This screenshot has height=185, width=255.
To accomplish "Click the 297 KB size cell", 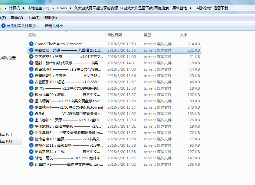I will click(x=194, y=152).
